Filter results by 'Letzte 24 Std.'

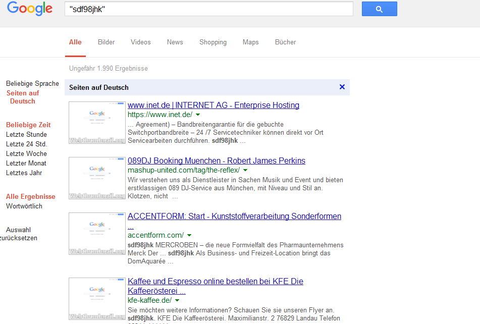pyautogui.click(x=26, y=144)
